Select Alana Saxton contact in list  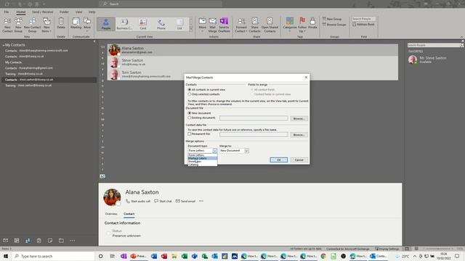pos(253,50)
